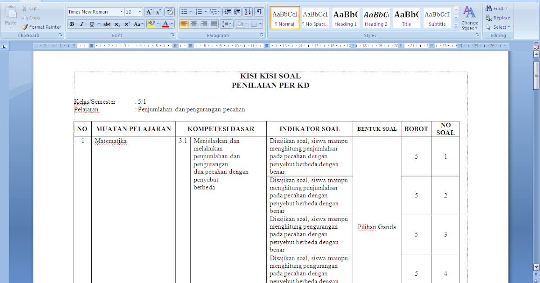The height and width of the screenshot is (283, 540).
Task: Increase paragraph indent
Action: click(x=237, y=12)
